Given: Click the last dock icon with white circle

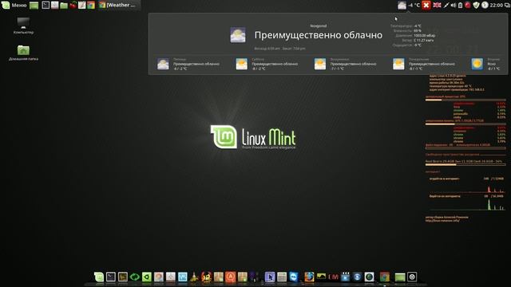Looking at the screenshot, I should click(x=412, y=277).
